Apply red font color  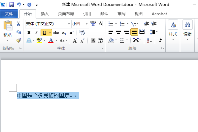tap(51, 41)
